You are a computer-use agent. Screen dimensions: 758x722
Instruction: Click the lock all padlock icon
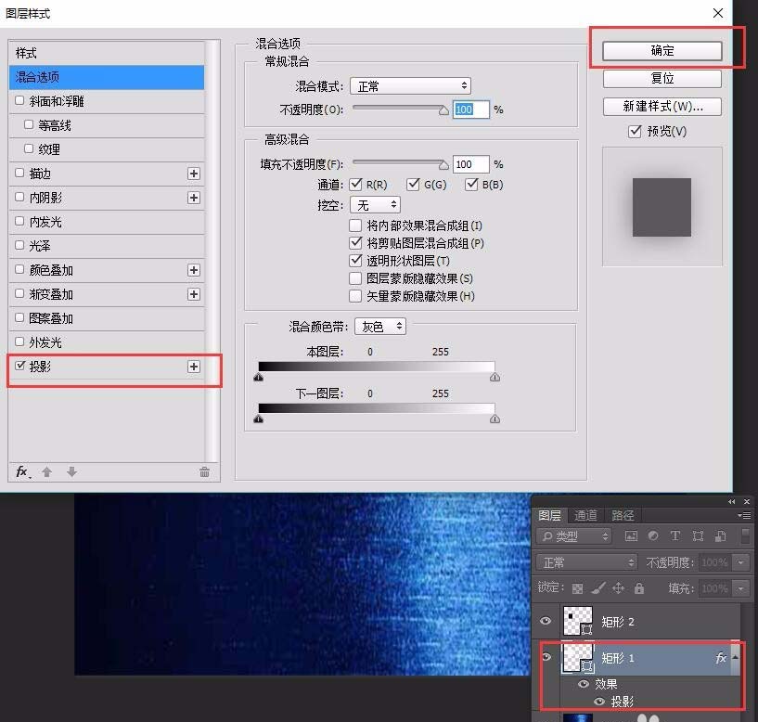[x=639, y=587]
